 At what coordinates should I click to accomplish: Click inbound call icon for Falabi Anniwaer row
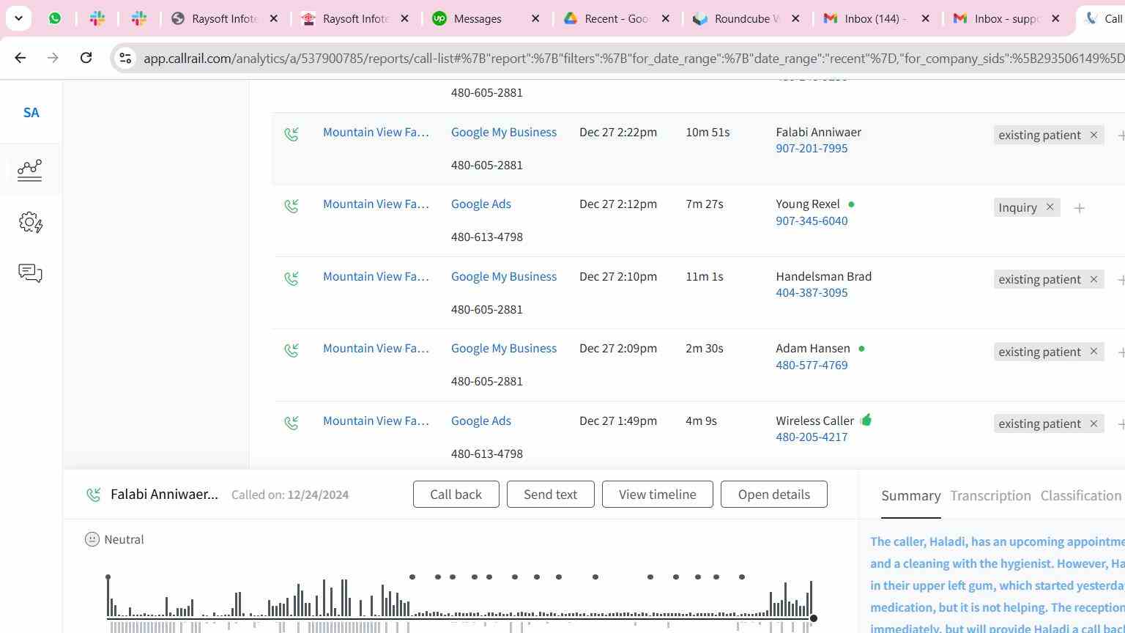pos(292,134)
